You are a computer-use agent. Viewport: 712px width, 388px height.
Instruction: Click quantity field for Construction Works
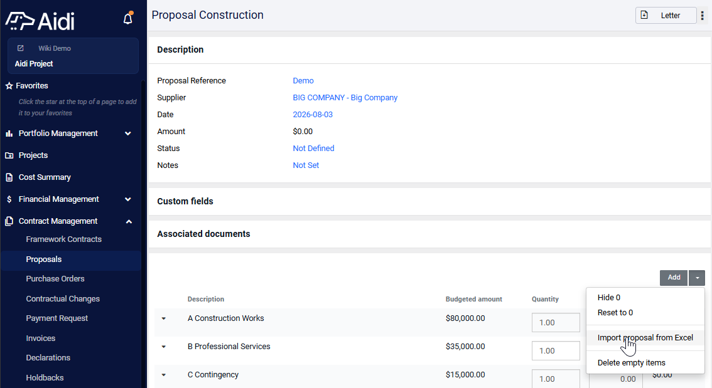tap(556, 323)
